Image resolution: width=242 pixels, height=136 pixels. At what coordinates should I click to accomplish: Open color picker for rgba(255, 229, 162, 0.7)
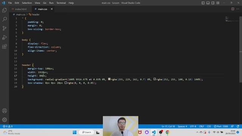point(109,79)
